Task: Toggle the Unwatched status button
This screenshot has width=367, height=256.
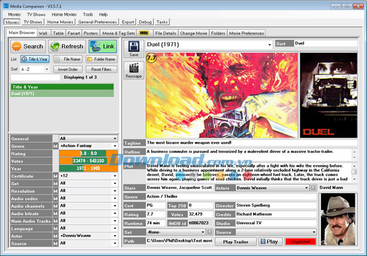Action: pyautogui.click(x=300, y=241)
